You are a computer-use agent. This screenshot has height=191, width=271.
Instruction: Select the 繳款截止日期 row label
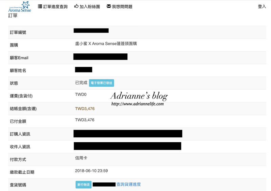pyautogui.click(x=22, y=172)
